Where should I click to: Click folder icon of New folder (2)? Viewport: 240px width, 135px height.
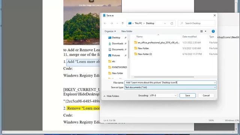[136, 54]
